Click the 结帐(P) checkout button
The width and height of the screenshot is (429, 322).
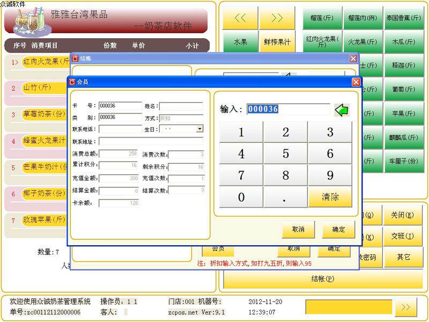pyautogui.click(x=323, y=279)
